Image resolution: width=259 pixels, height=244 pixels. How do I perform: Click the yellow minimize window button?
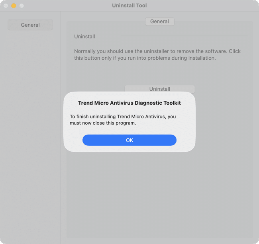14,6
